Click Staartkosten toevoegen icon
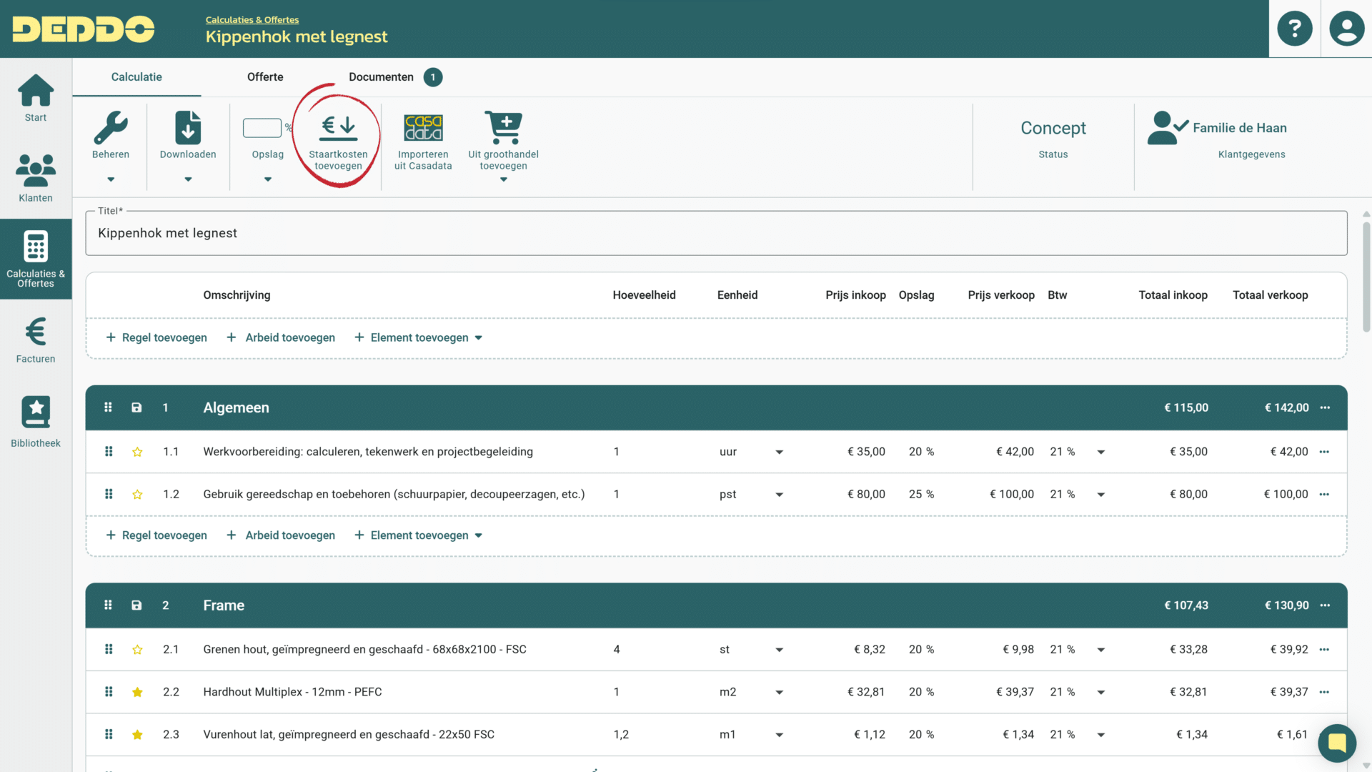 (x=339, y=127)
